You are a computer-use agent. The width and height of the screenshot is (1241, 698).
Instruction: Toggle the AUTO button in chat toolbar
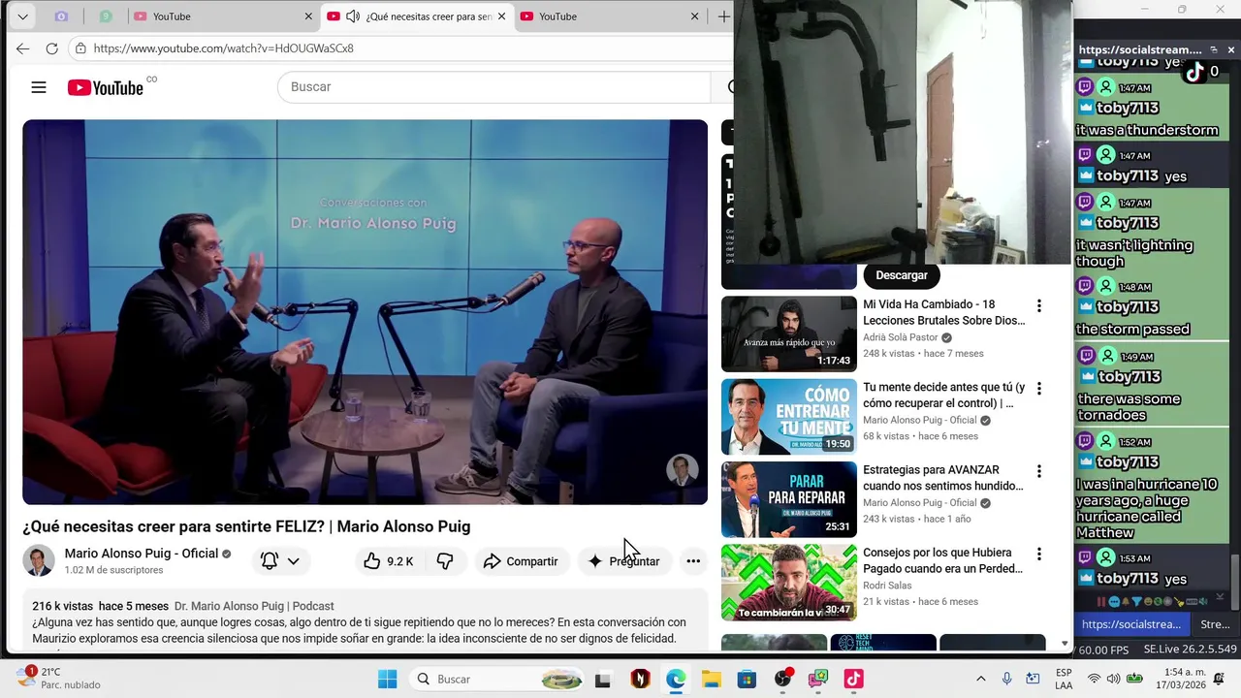1192,602
